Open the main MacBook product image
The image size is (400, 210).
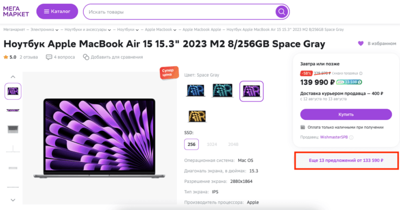click(x=99, y=138)
